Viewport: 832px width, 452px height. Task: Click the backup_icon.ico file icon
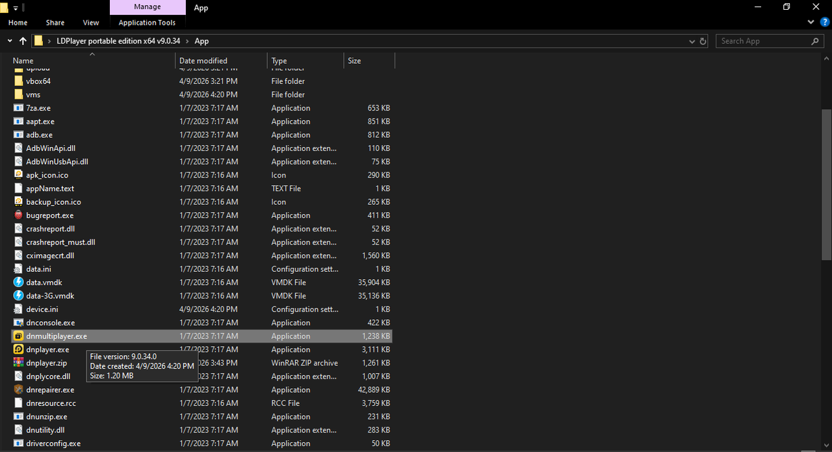coord(19,202)
